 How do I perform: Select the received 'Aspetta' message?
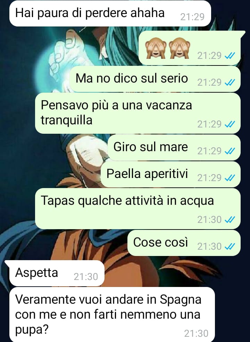[x=57, y=273]
